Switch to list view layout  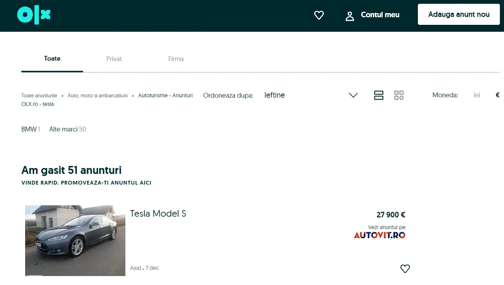click(379, 95)
